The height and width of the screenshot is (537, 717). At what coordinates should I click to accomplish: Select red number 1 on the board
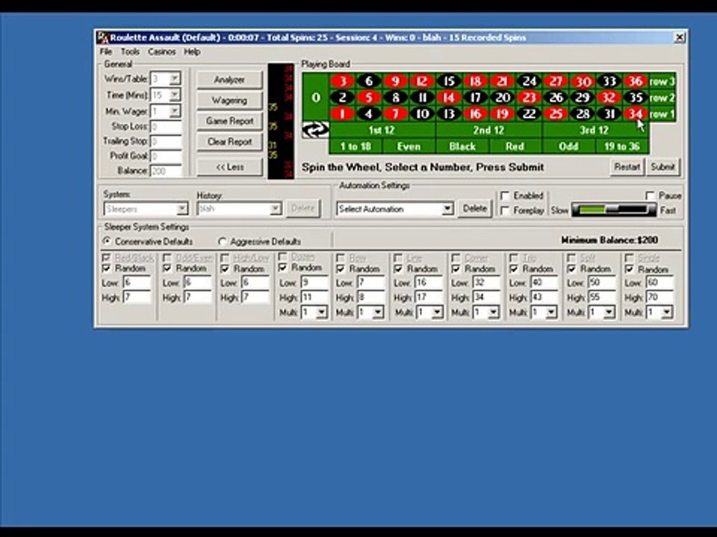point(342,113)
